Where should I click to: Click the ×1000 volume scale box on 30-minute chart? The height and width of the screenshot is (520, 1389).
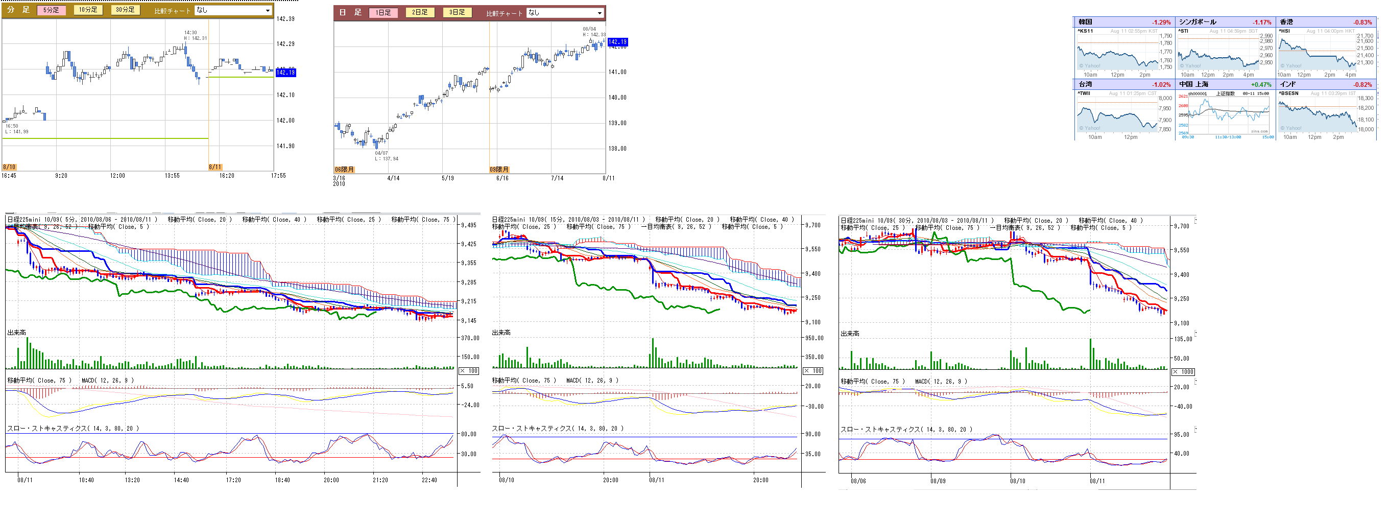coord(1184,372)
